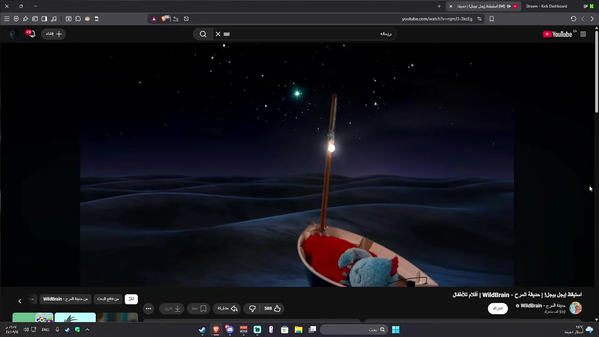Image resolution: width=599 pixels, height=337 pixels.
Task: Click the image search extension icon
Action: coord(68,19)
